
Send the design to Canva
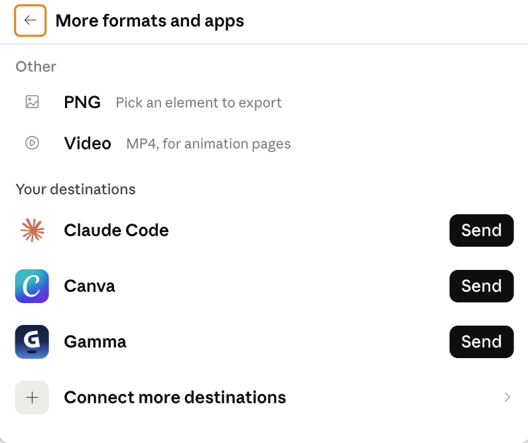pyautogui.click(x=482, y=286)
